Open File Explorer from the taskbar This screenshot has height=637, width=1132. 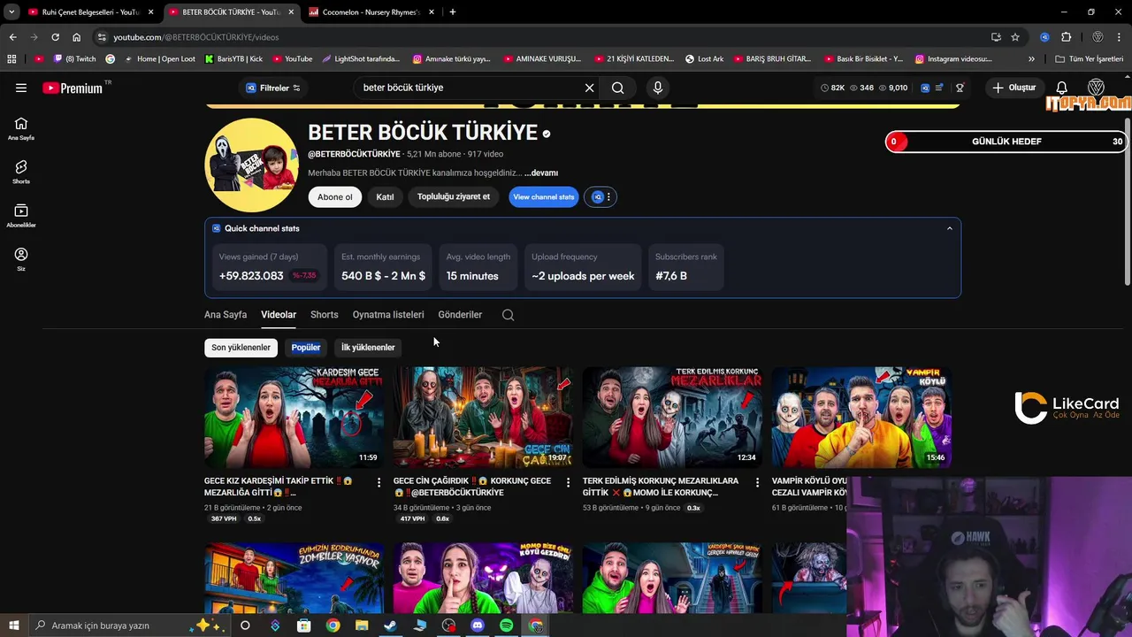(361, 625)
